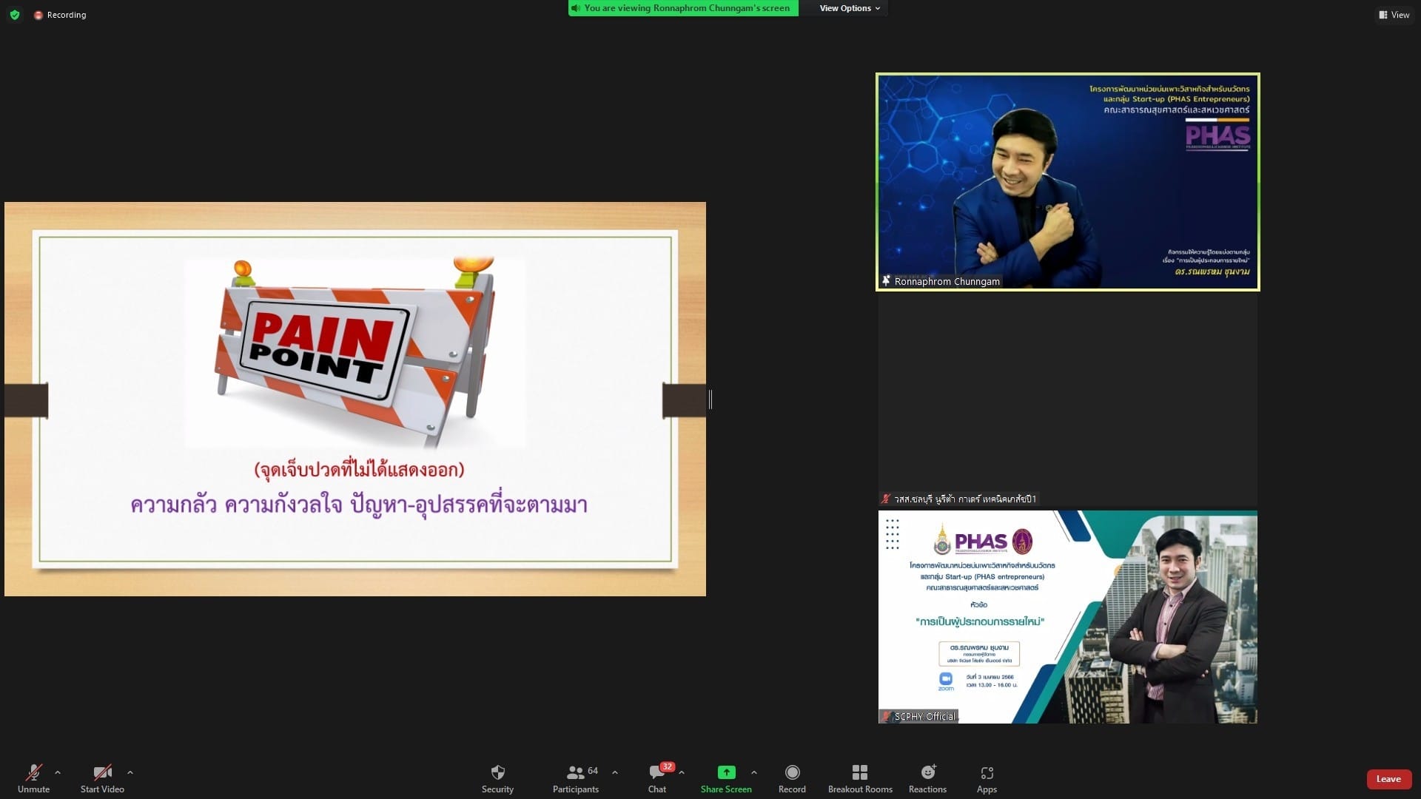The height and width of the screenshot is (799, 1421).
Task: Open the Participants panel
Action: coord(576,779)
